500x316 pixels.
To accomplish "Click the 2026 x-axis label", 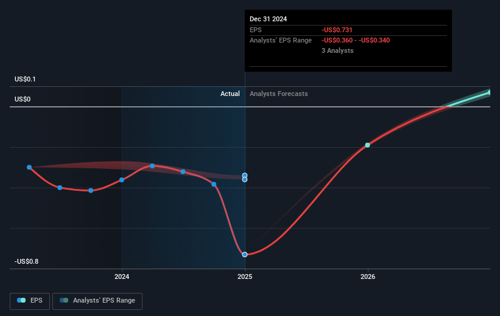I will pos(368,277).
